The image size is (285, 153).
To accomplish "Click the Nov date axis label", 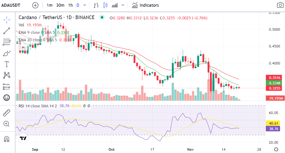I will click(190, 149).
